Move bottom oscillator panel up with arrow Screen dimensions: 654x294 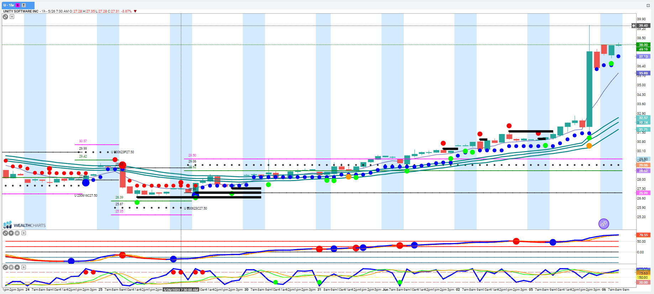tap(17, 267)
